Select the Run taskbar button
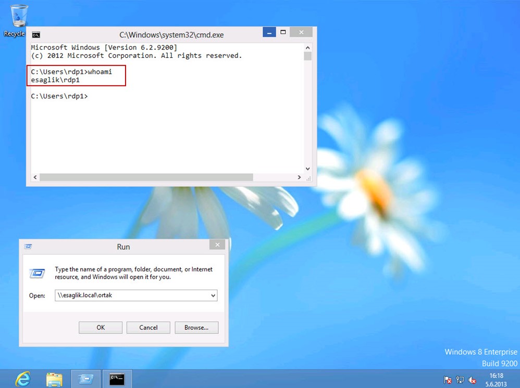The height and width of the screenshot is (388, 520). (x=85, y=379)
